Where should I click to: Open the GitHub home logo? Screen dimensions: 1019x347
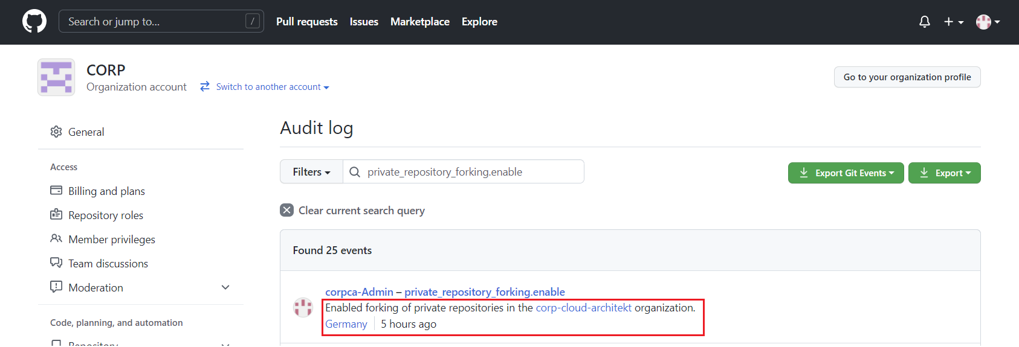34,21
